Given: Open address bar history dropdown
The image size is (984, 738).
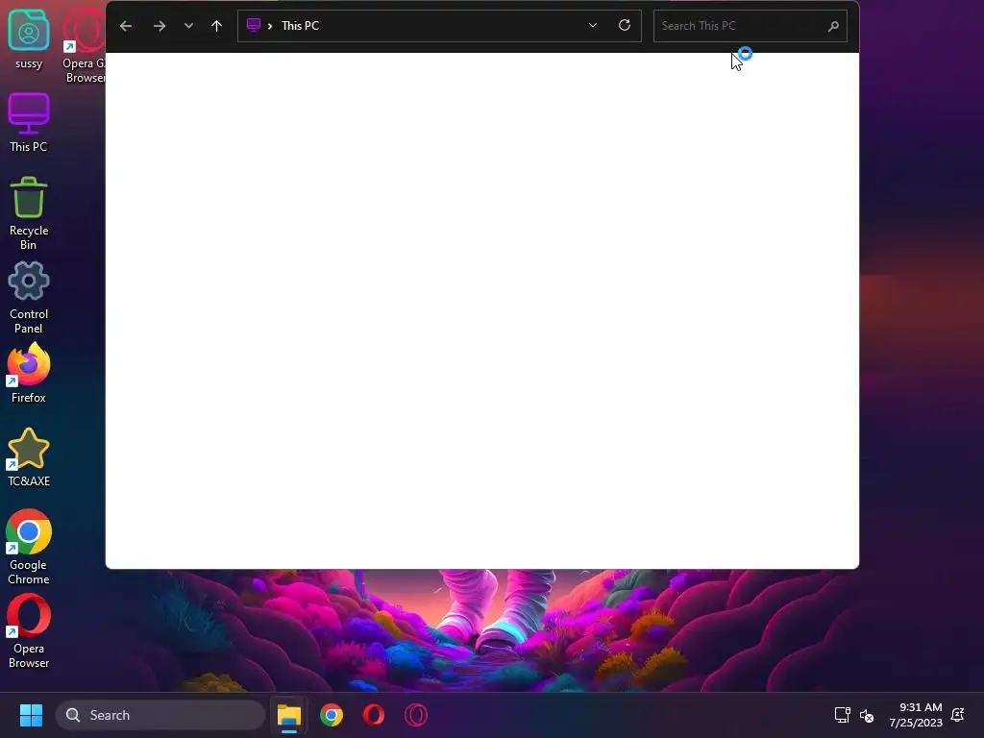Looking at the screenshot, I should pyautogui.click(x=592, y=26).
